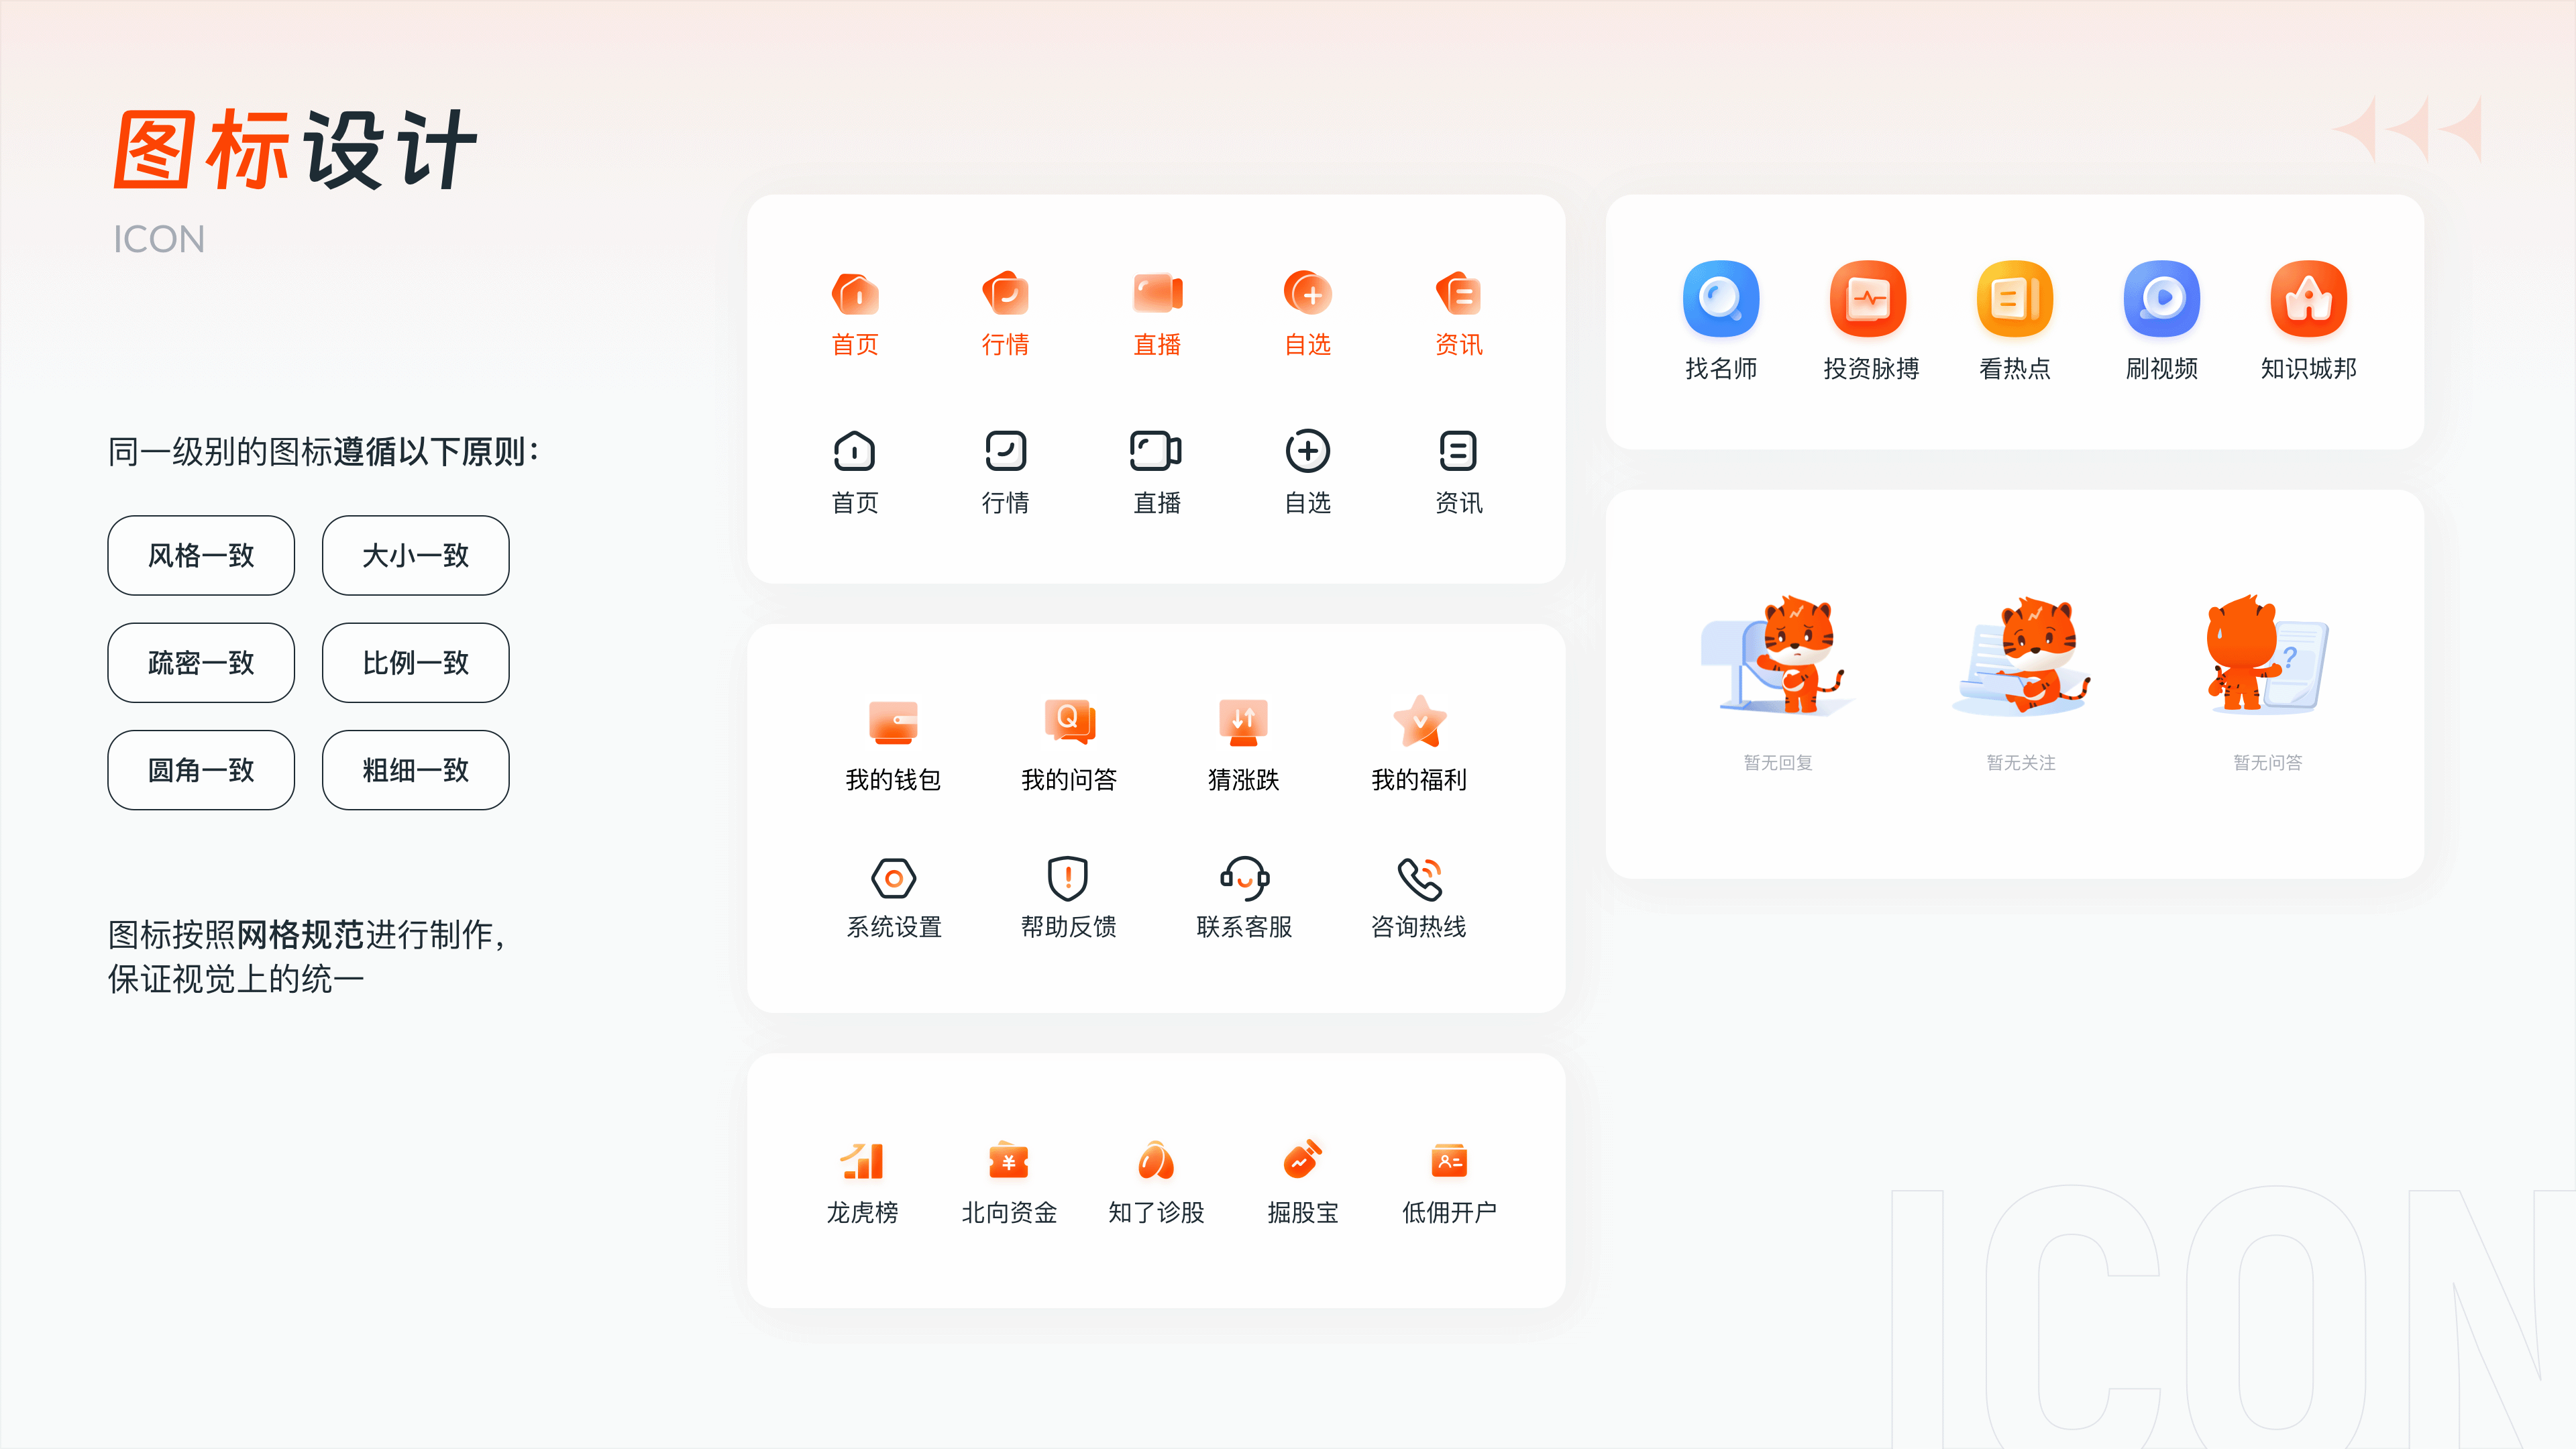Select the orange 行情 market tab icon
2576x1449 pixels.
coord(1005,294)
